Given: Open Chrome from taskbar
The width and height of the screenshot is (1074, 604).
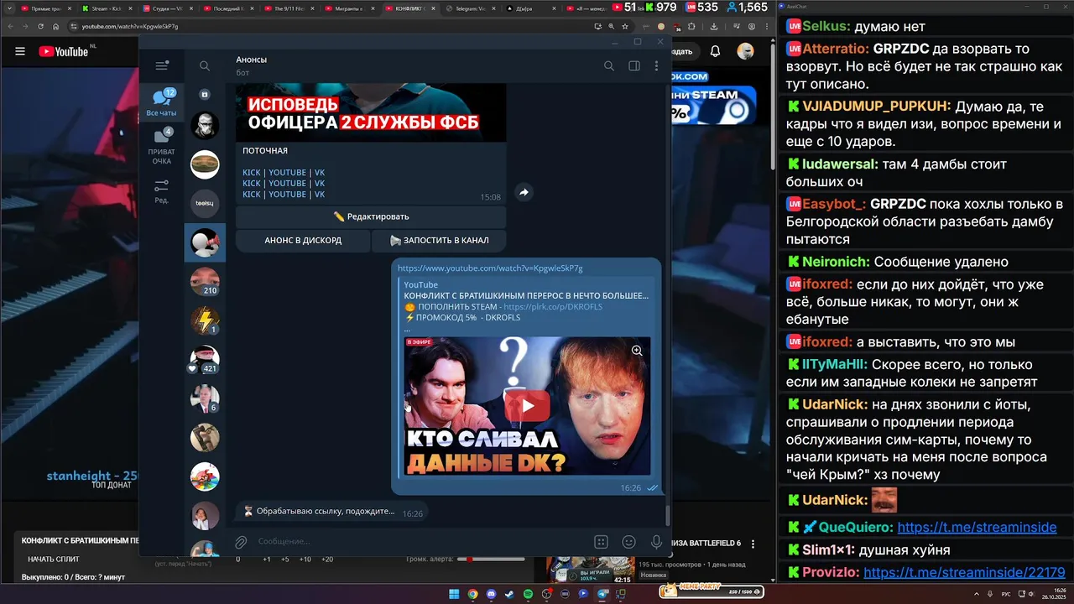Looking at the screenshot, I should [472, 594].
